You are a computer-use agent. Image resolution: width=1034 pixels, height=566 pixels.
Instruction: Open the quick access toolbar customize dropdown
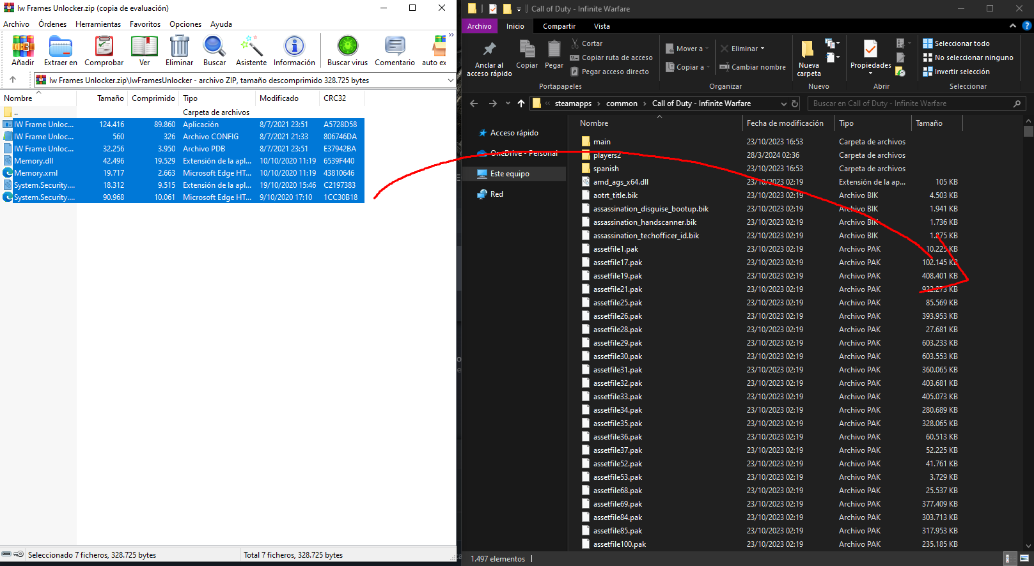tap(519, 9)
